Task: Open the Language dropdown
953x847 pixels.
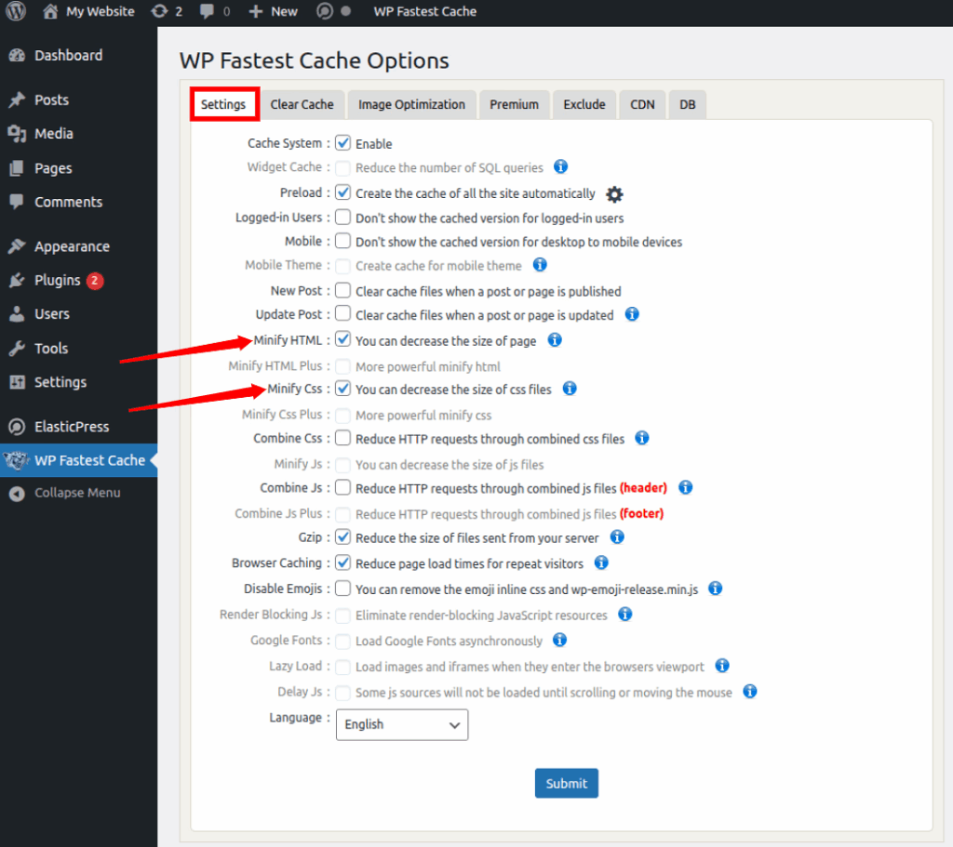Action: [401, 725]
